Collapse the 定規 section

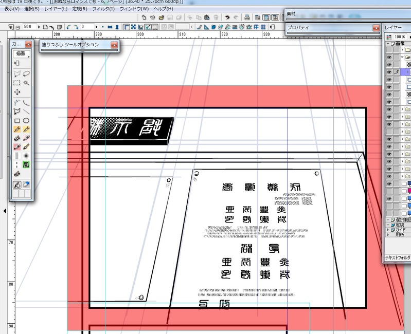pyautogui.click(x=388, y=225)
